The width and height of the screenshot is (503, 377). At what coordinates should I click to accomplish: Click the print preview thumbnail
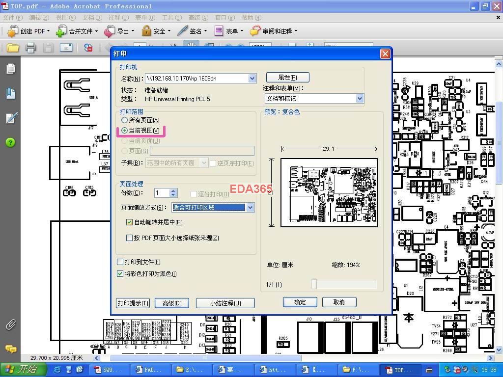pos(329,192)
